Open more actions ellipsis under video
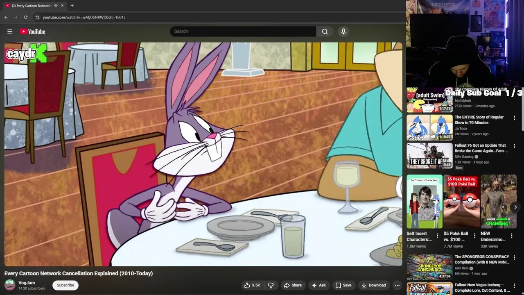 (397, 285)
